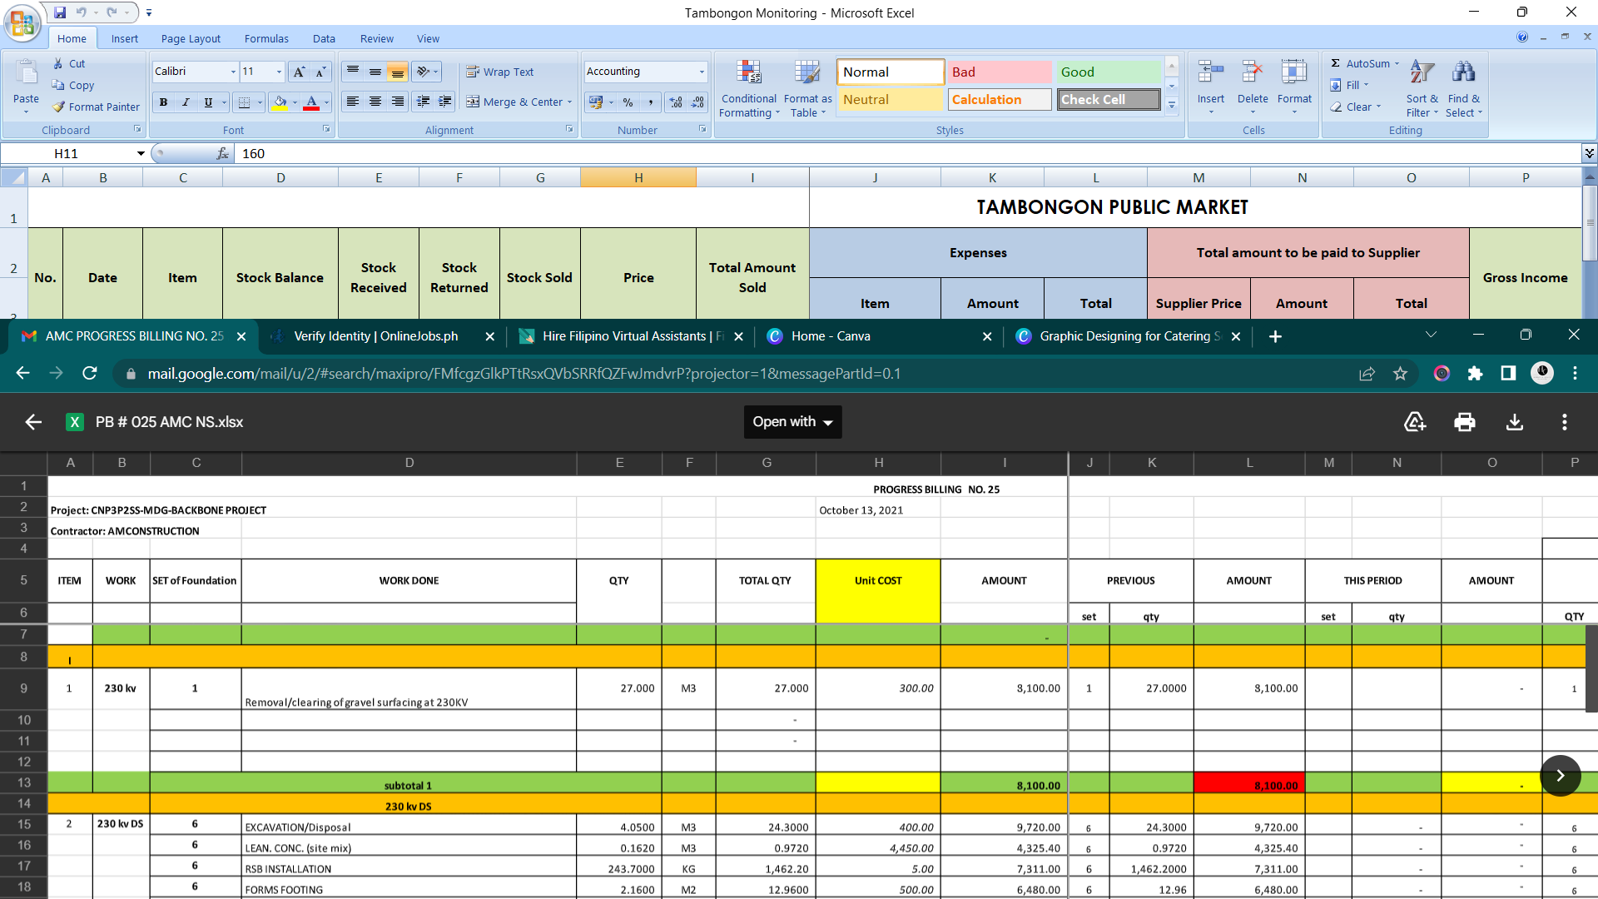The width and height of the screenshot is (1598, 899).
Task: Click the print icon in Gmail viewer
Action: tap(1464, 422)
